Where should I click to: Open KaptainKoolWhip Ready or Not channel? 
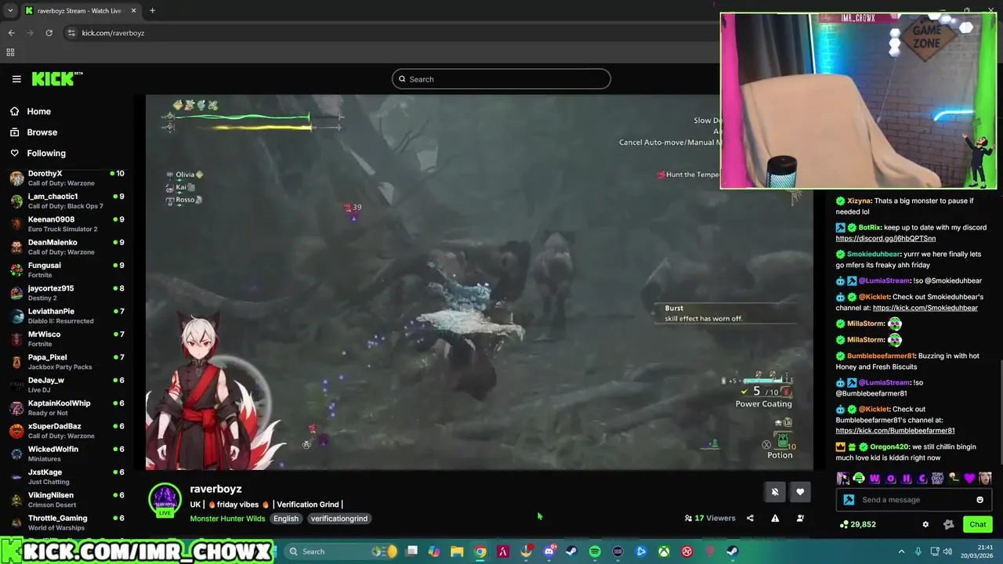pyautogui.click(x=67, y=408)
